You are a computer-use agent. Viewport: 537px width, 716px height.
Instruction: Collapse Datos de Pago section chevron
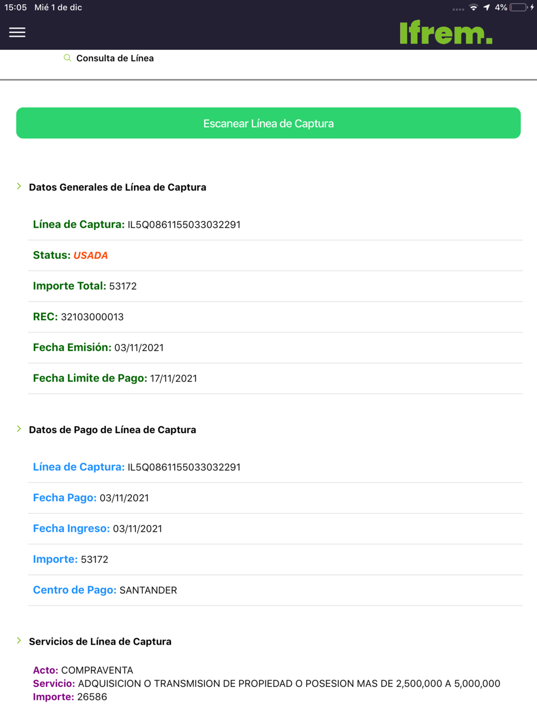pyautogui.click(x=19, y=429)
